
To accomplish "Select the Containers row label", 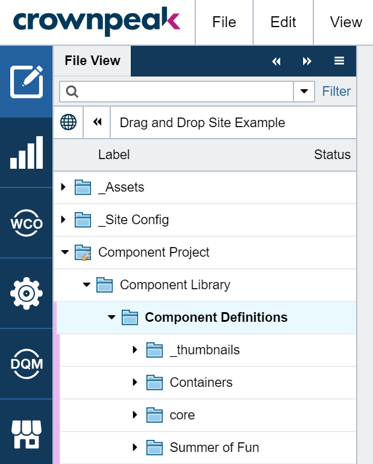I will point(201,382).
